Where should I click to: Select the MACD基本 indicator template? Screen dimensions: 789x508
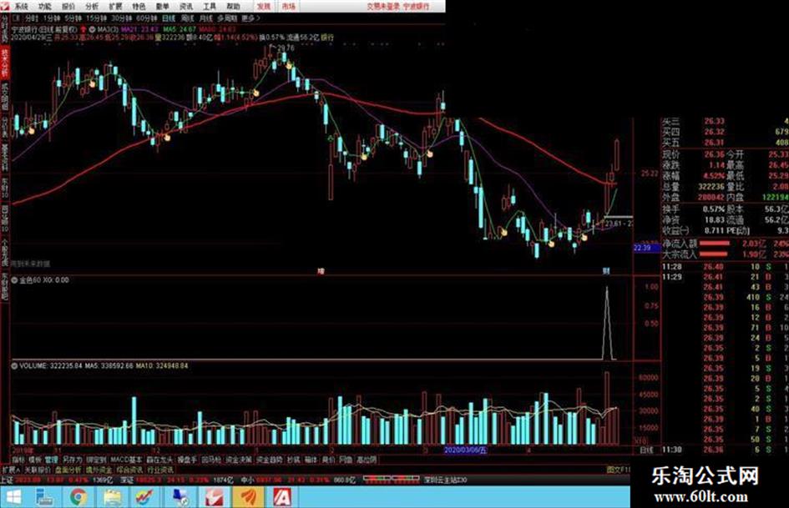[126, 460]
